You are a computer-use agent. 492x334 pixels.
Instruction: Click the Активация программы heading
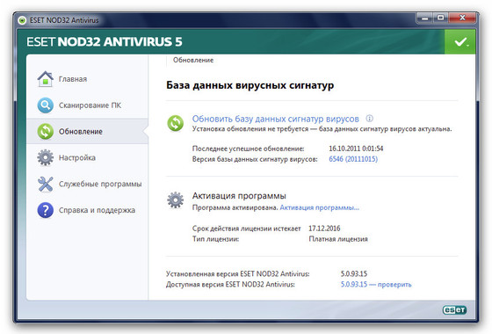click(x=239, y=195)
